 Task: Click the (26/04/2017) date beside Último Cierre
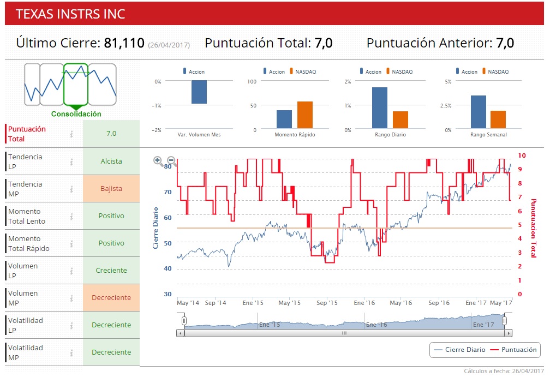[169, 45]
